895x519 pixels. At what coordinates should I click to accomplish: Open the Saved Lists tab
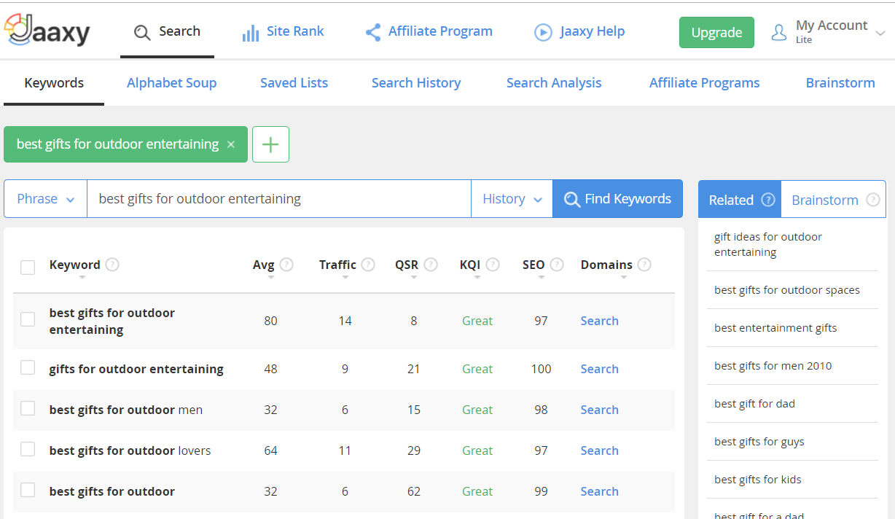294,83
